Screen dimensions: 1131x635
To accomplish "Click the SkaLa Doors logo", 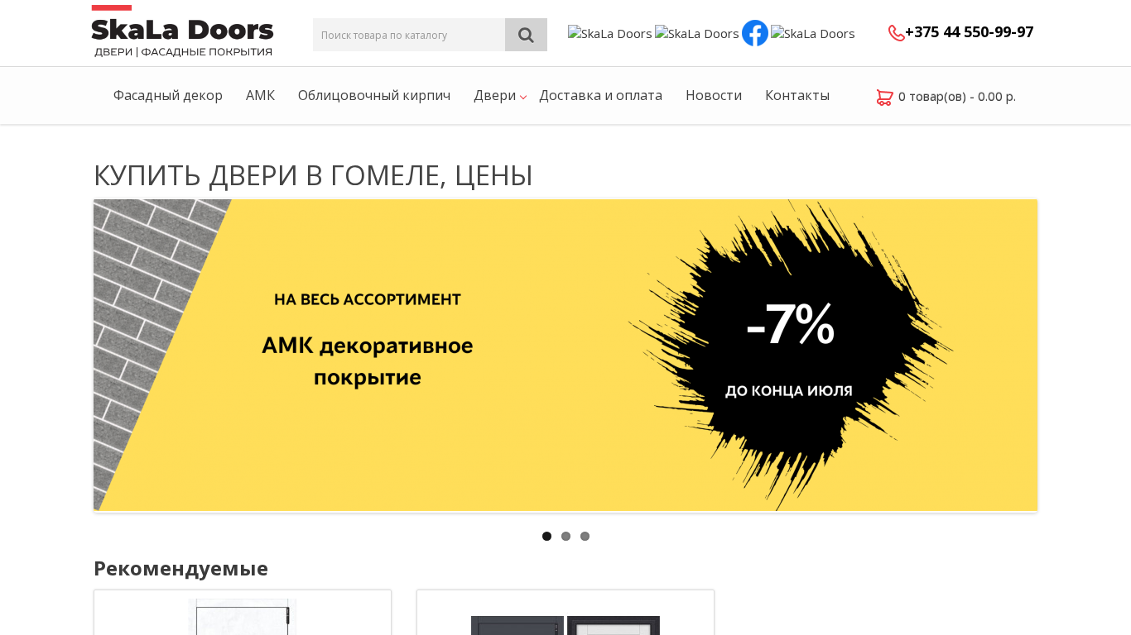I will coord(182,31).
